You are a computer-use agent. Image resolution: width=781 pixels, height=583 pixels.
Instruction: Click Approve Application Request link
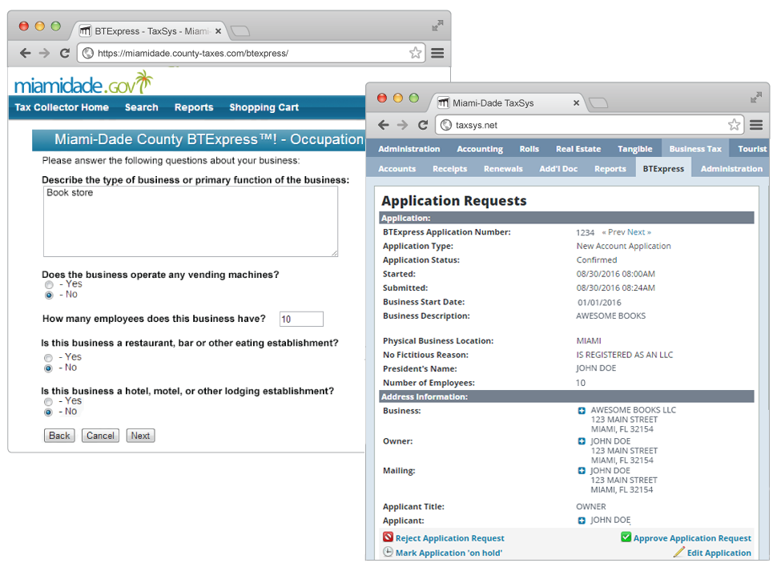(x=692, y=538)
